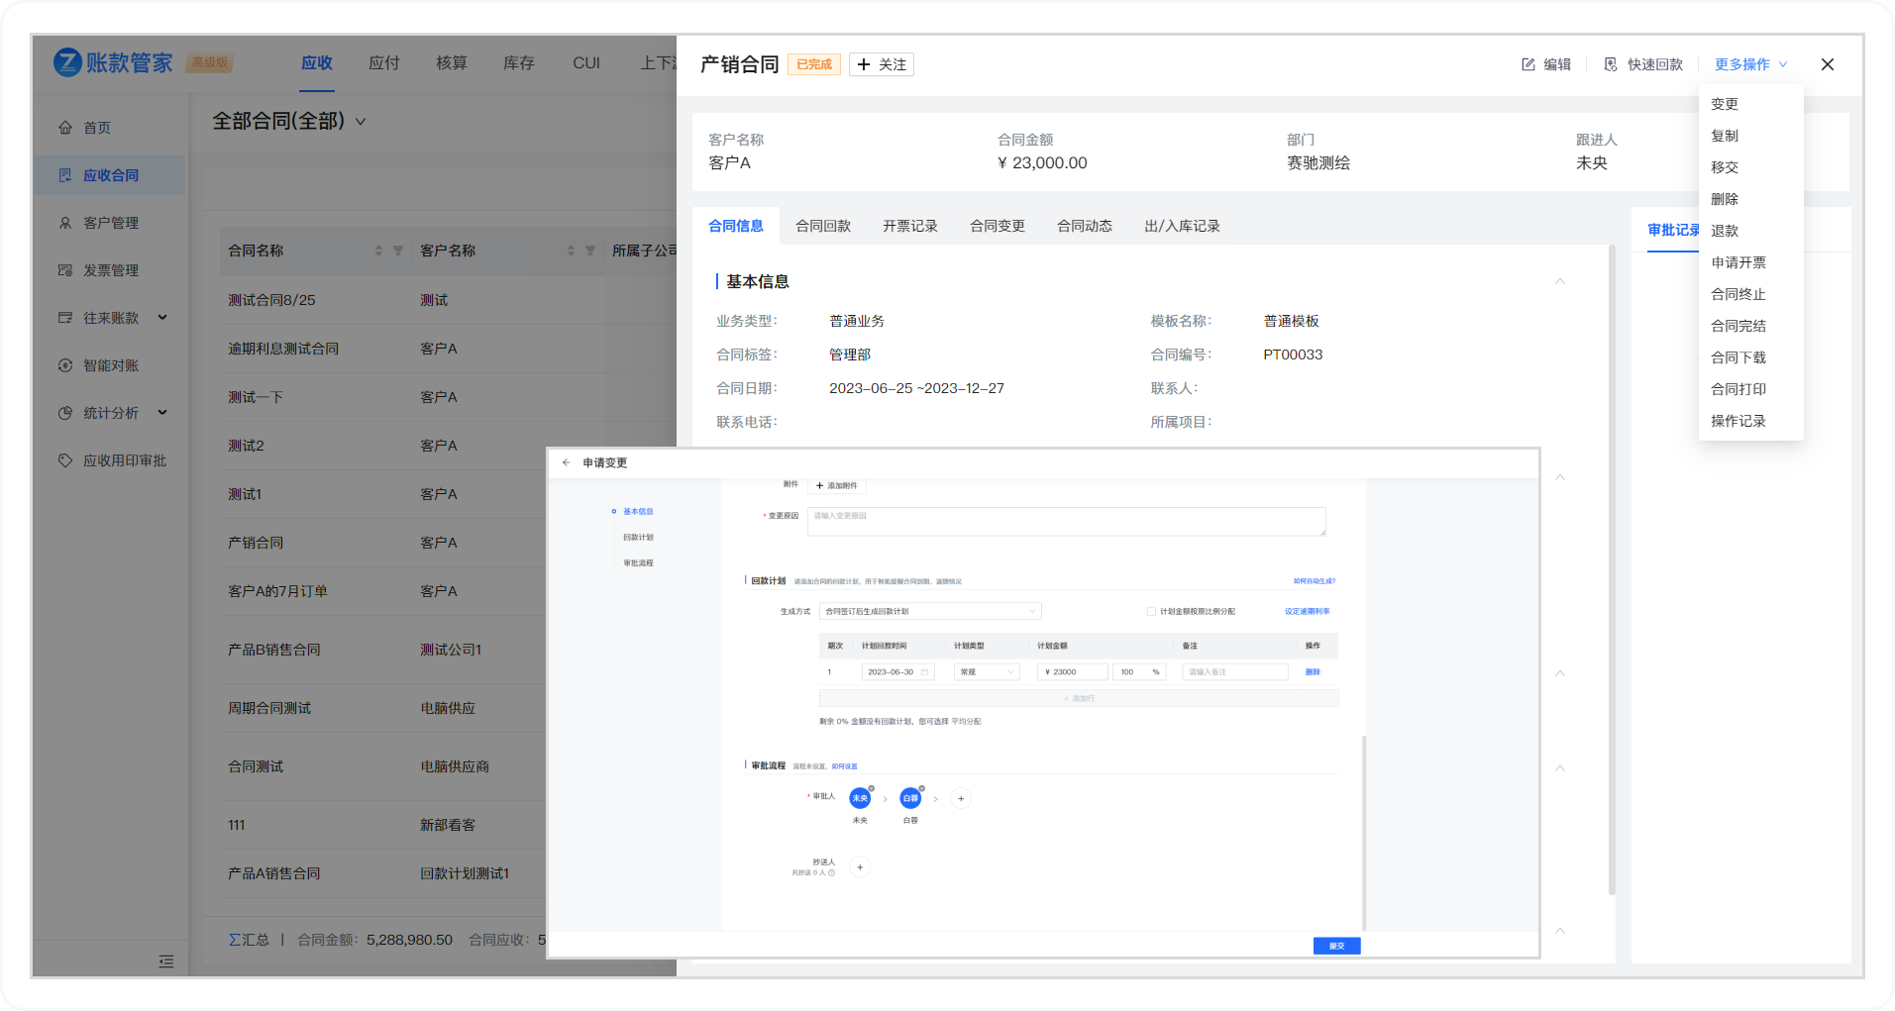Open 出/入库记录 tab
This screenshot has height=1011, width=1895.
[x=1182, y=226]
